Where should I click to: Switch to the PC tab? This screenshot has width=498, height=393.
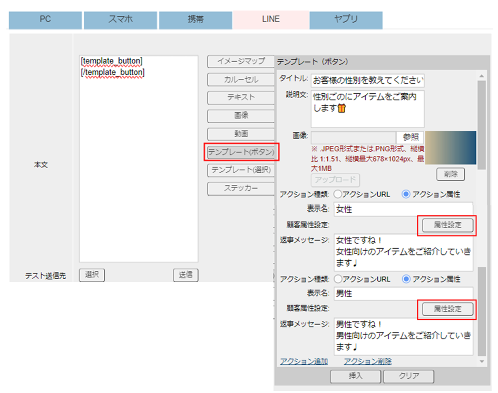tap(45, 19)
